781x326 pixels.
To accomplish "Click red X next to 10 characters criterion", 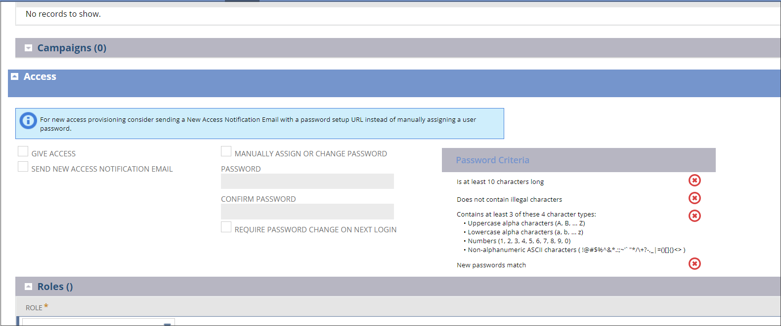I will [x=694, y=181].
